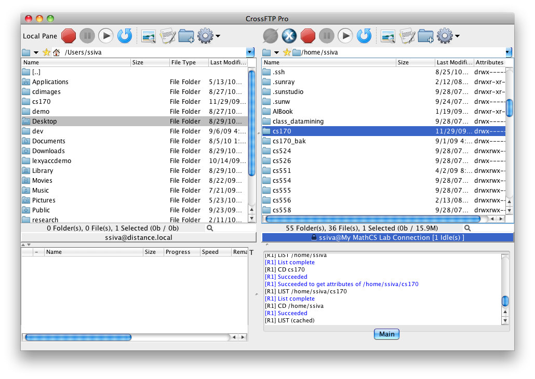Click the log line 'Succeeded to get attributes of /home/ssiva/cs170'
This screenshot has width=535, height=379.
tap(342, 284)
